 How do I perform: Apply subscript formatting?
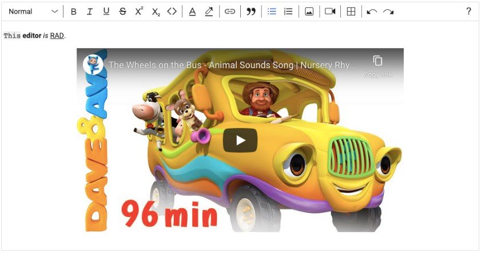156,11
